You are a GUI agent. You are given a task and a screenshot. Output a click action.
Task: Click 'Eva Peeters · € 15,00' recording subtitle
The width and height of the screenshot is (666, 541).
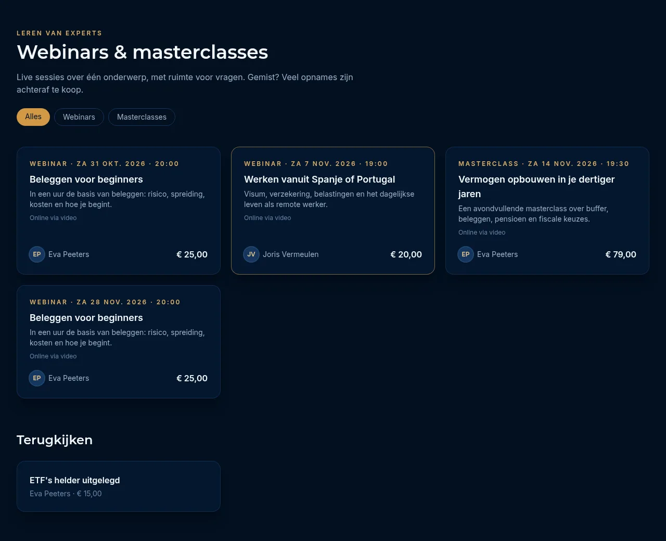(x=66, y=494)
